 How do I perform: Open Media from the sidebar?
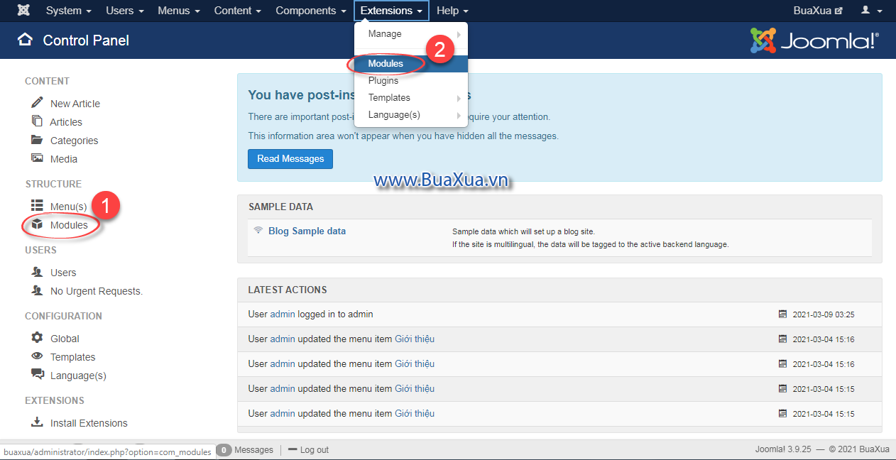[x=64, y=159]
